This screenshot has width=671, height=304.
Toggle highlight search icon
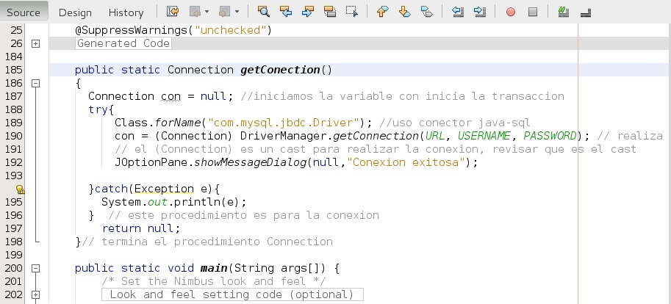click(330, 12)
